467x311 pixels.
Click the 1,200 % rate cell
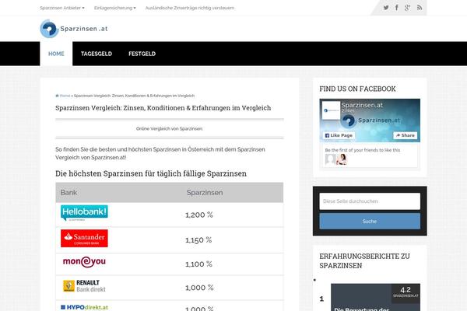pyautogui.click(x=199, y=215)
